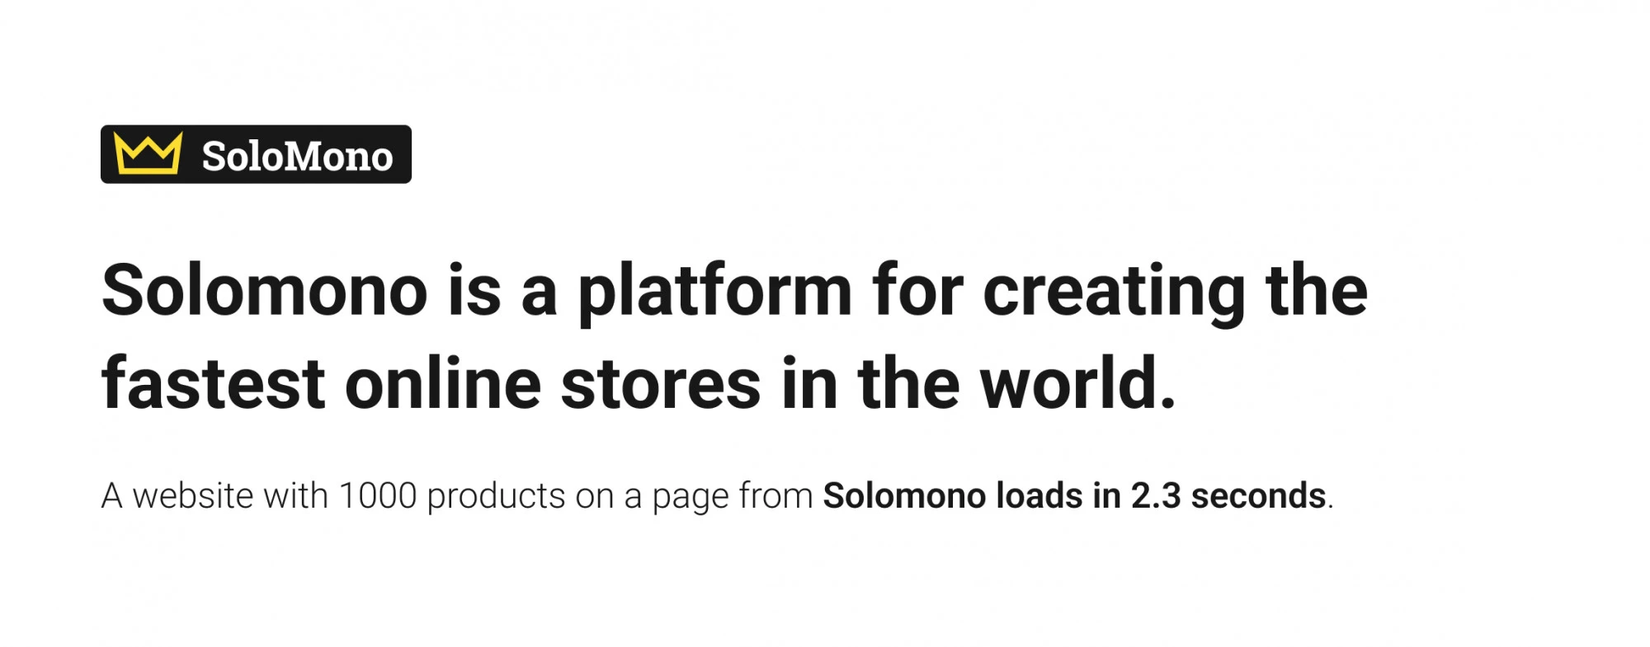Click the word "online" in the headline
The height and width of the screenshot is (647, 1650).
point(442,384)
